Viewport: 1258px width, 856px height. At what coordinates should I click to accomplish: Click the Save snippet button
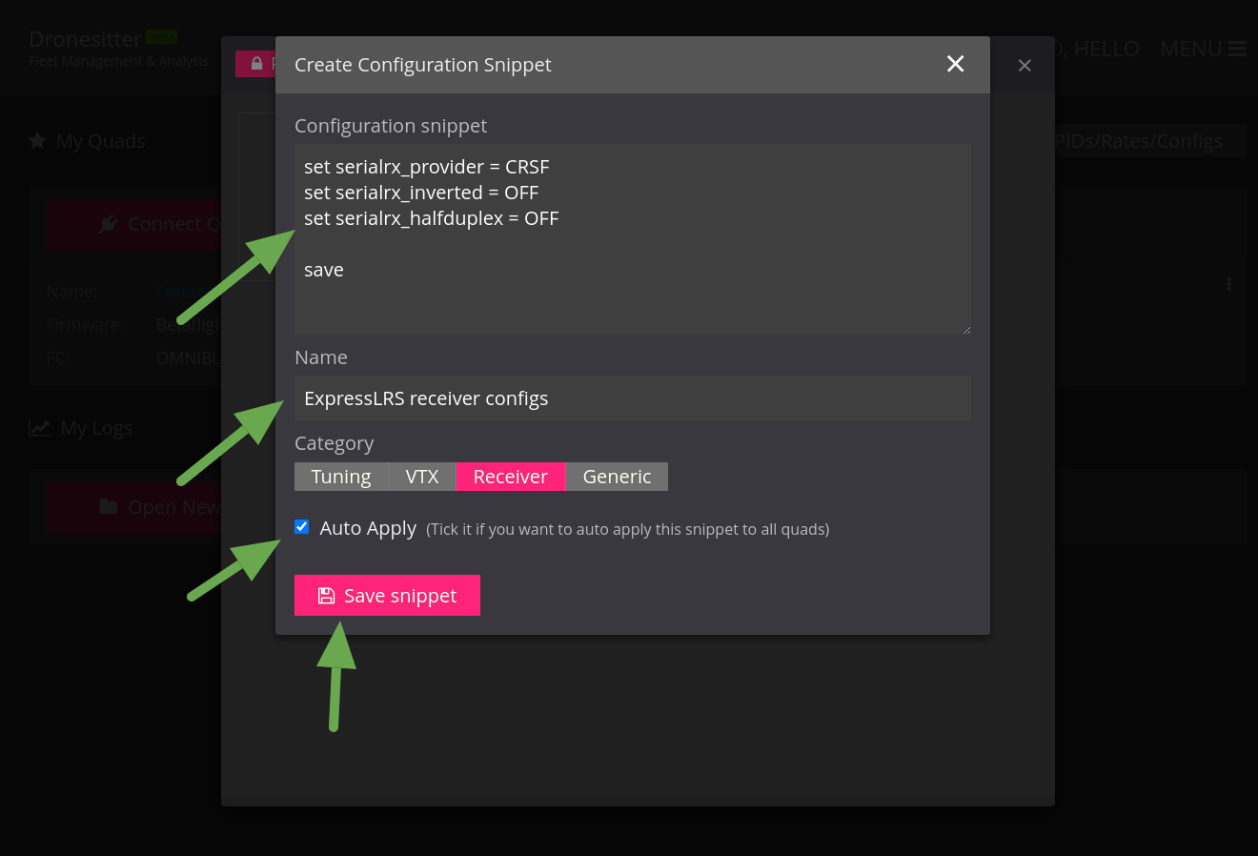(x=387, y=595)
